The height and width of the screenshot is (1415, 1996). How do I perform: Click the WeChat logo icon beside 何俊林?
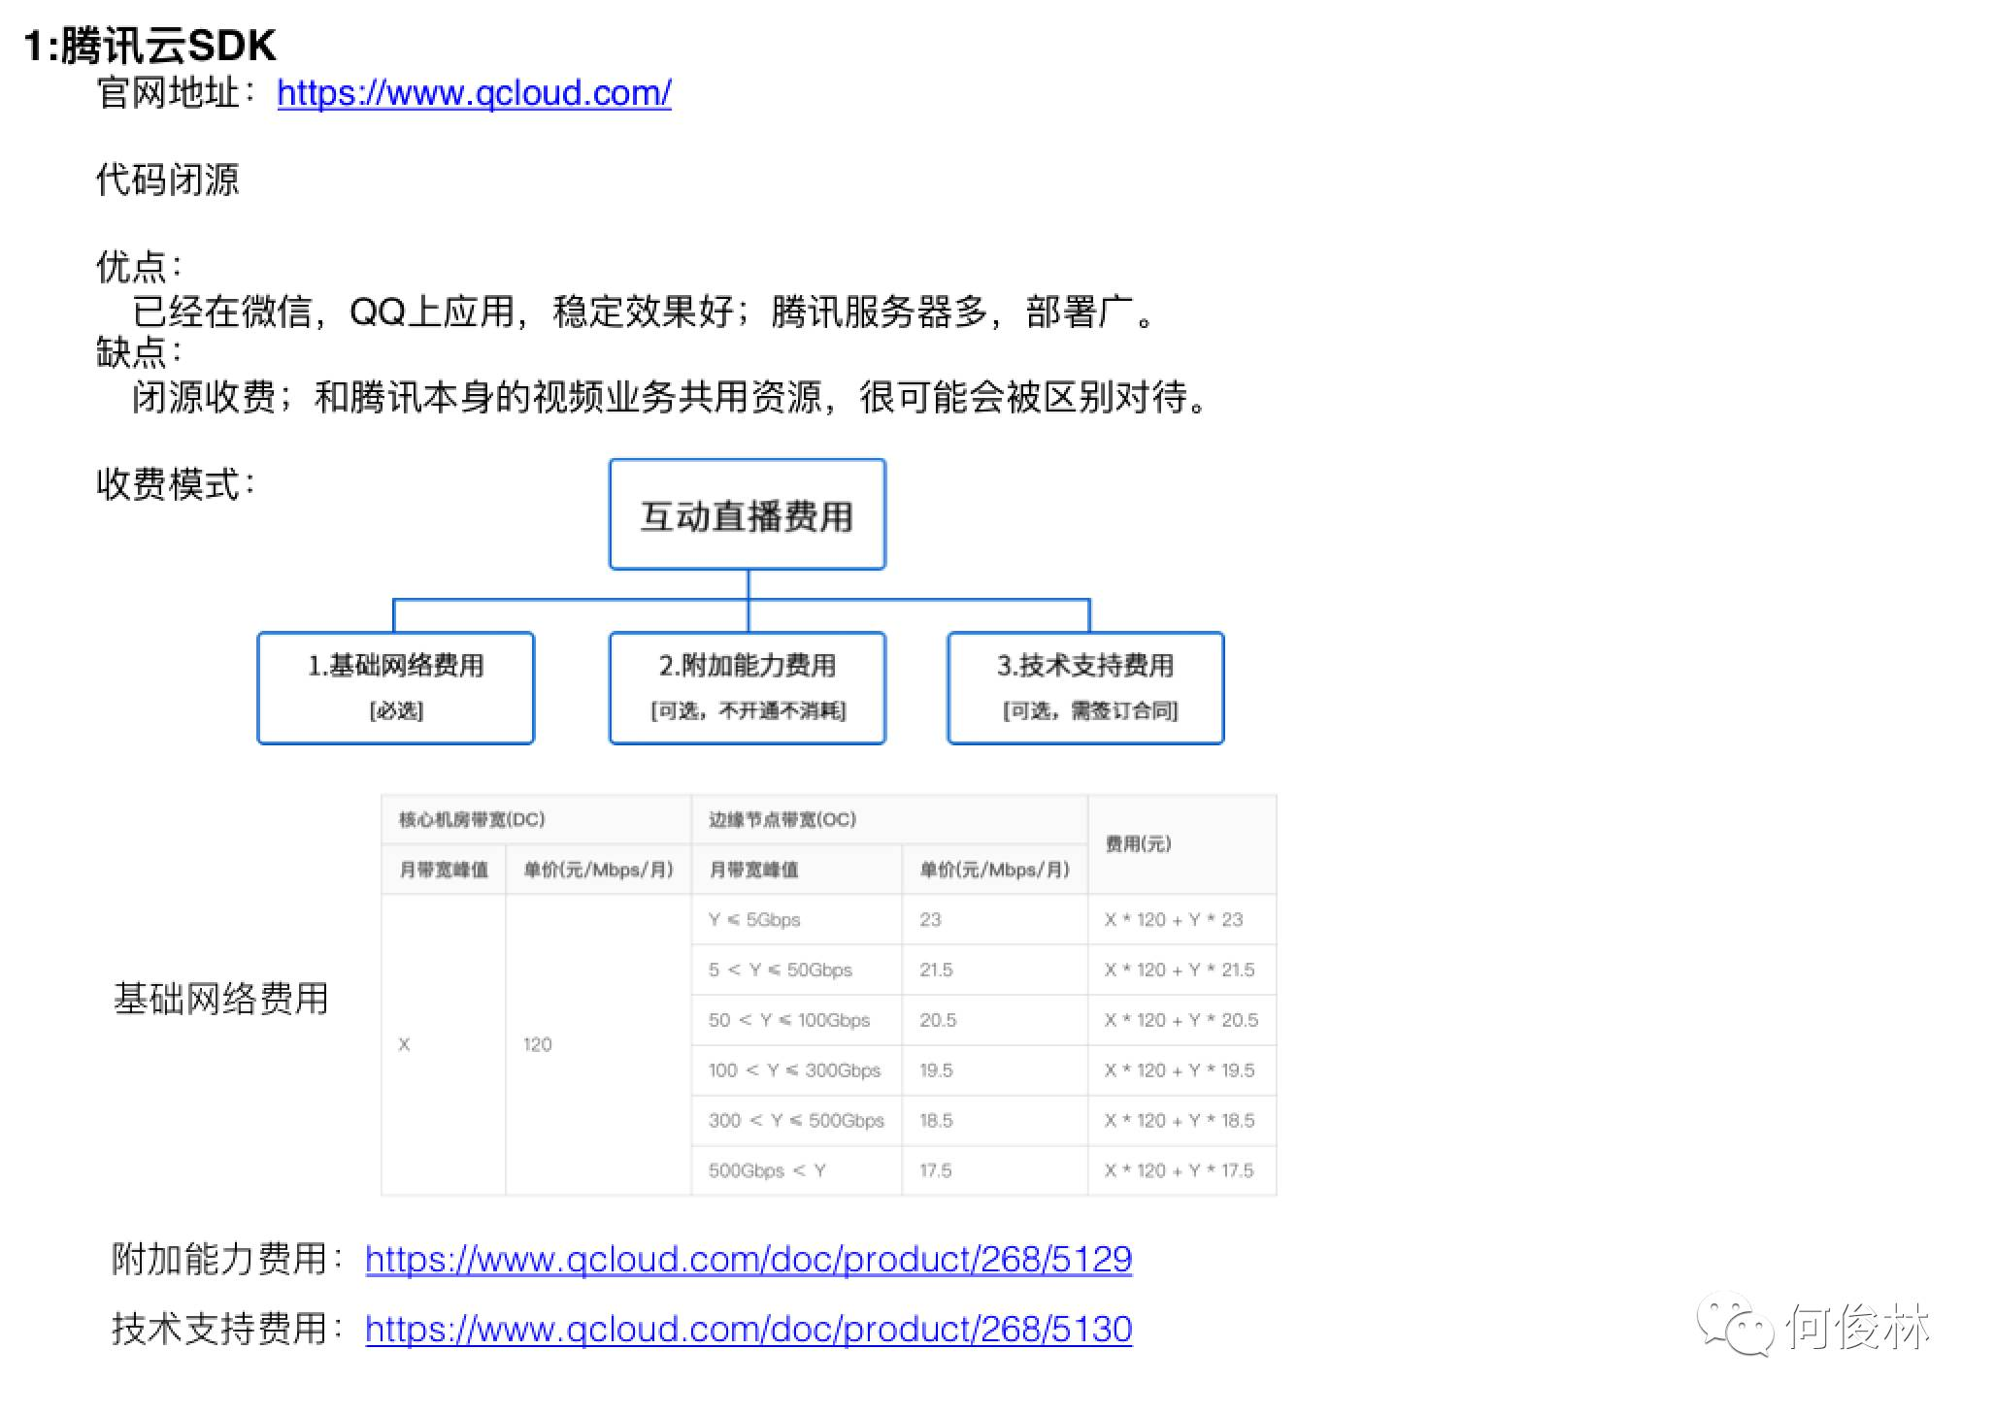(1733, 1325)
